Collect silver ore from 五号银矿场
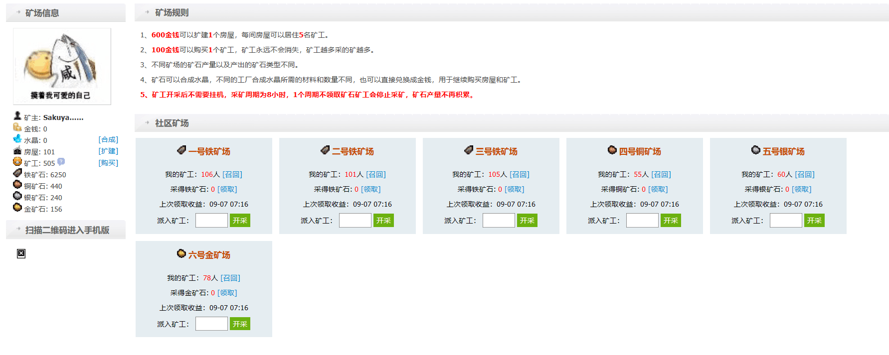The width and height of the screenshot is (889, 355). click(802, 189)
